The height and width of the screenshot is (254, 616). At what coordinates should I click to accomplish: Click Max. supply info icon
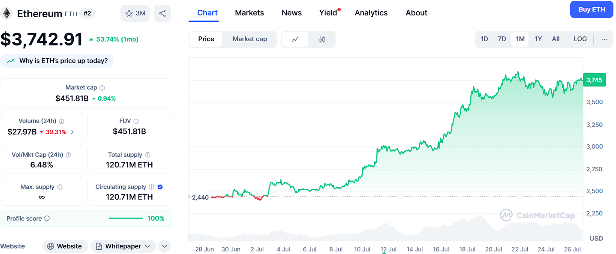click(60, 187)
